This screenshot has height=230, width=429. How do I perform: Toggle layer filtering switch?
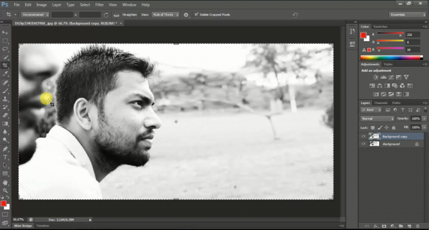(x=425, y=110)
